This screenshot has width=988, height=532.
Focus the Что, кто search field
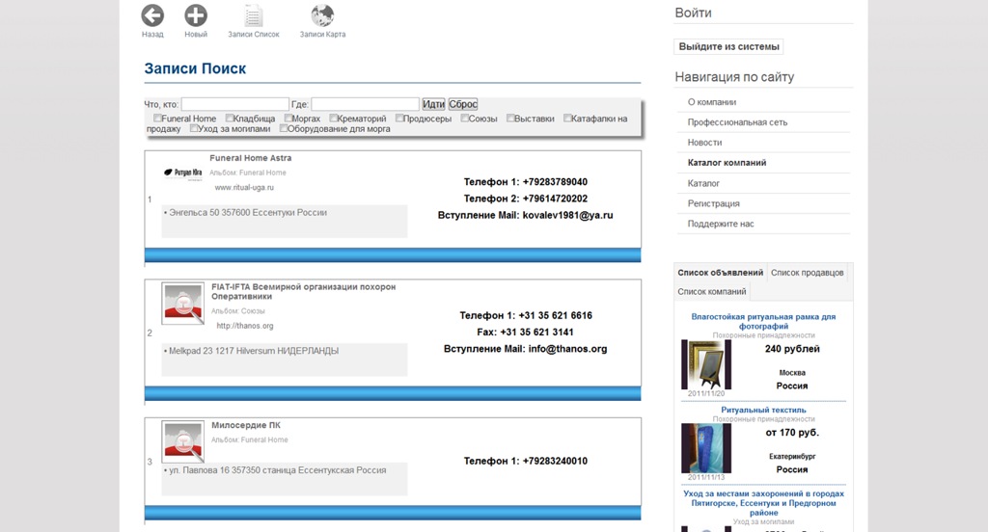click(x=234, y=104)
